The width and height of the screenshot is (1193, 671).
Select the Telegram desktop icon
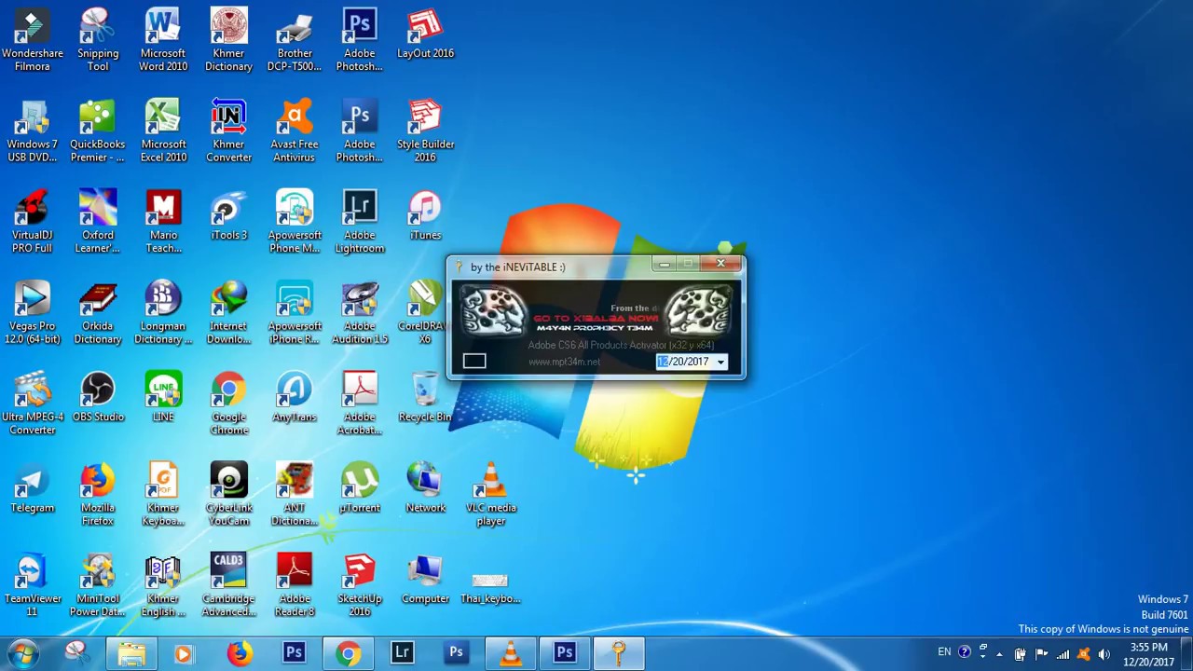(33, 489)
